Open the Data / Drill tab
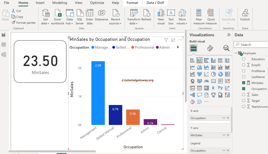268x154 pixels. click(x=155, y=3)
